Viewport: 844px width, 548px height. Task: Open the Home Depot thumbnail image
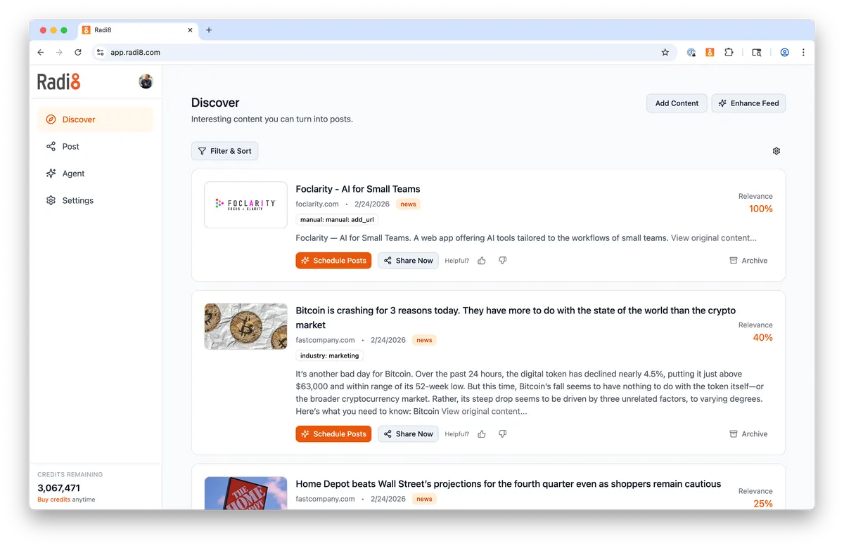point(245,493)
